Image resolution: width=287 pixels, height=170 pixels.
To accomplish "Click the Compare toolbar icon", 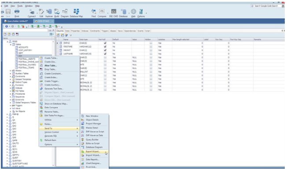I will click(x=102, y=12).
